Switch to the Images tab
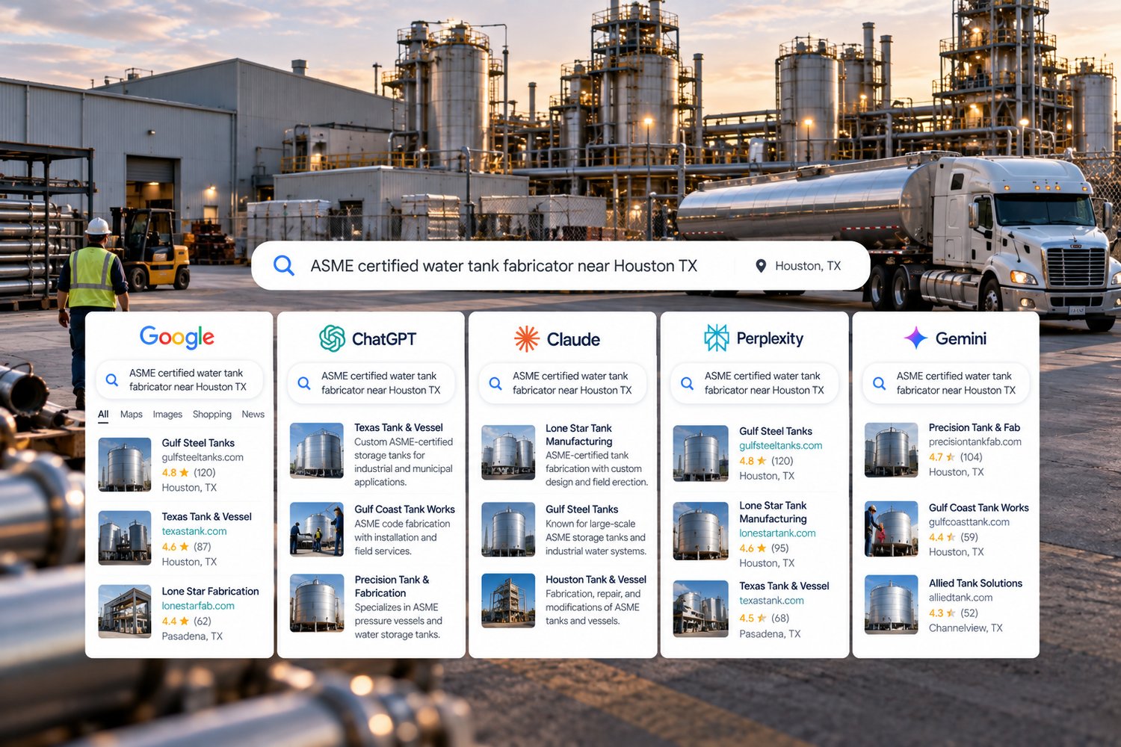1121x747 pixels. pyautogui.click(x=167, y=414)
